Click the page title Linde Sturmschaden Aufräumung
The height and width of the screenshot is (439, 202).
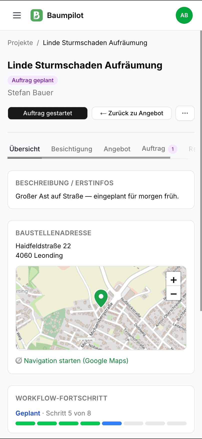tap(85, 65)
